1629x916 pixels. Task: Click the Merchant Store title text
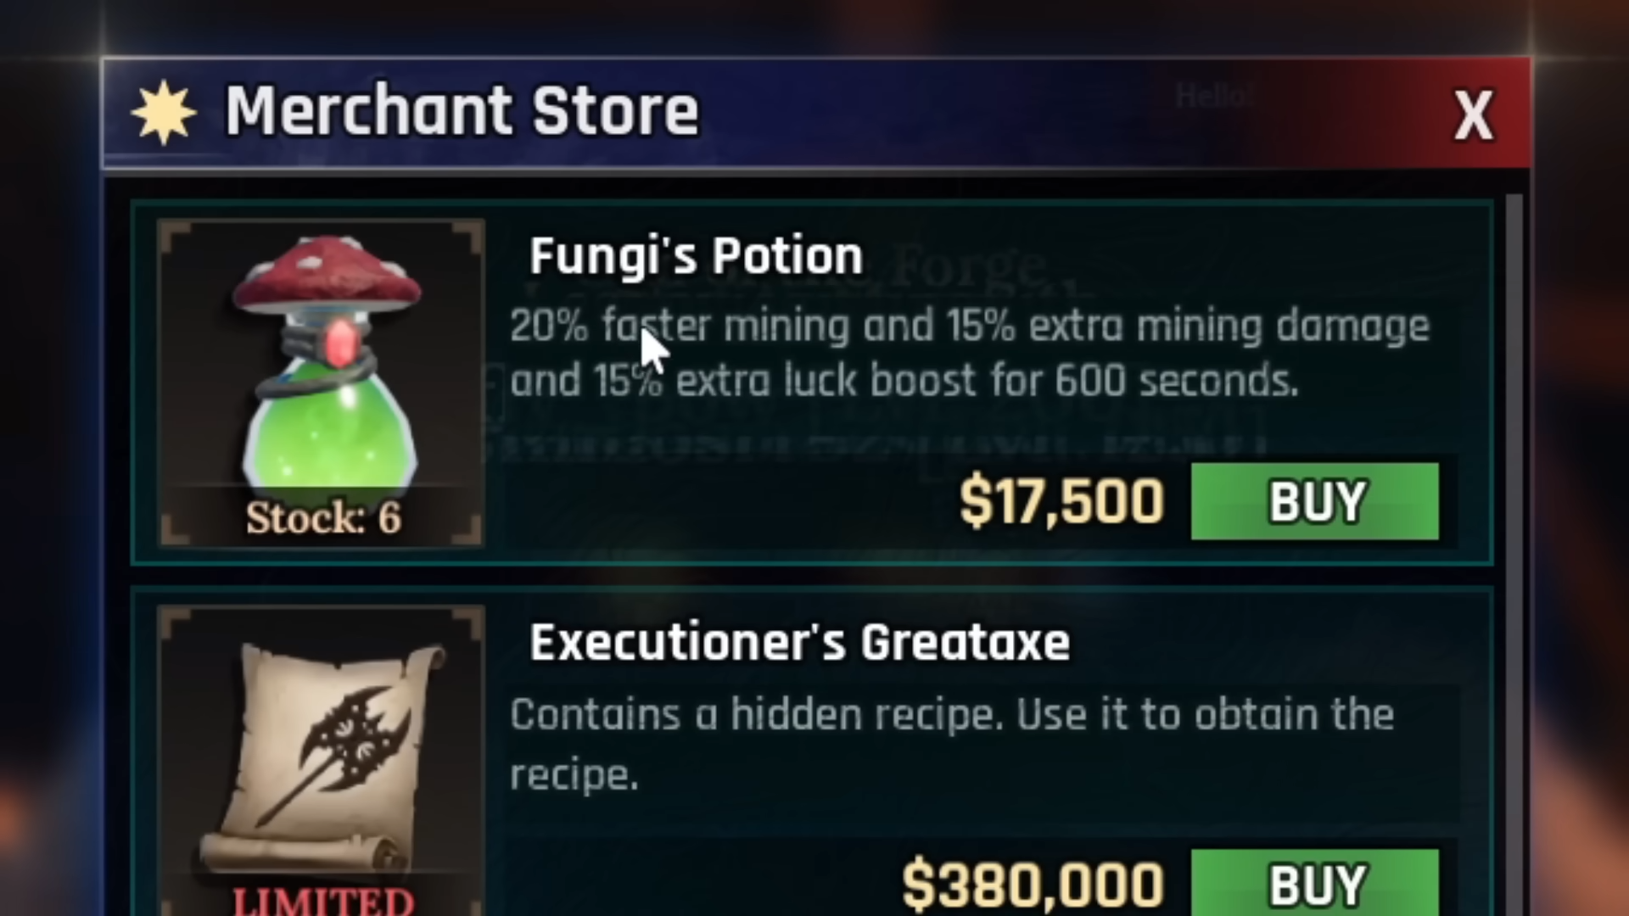tap(462, 111)
